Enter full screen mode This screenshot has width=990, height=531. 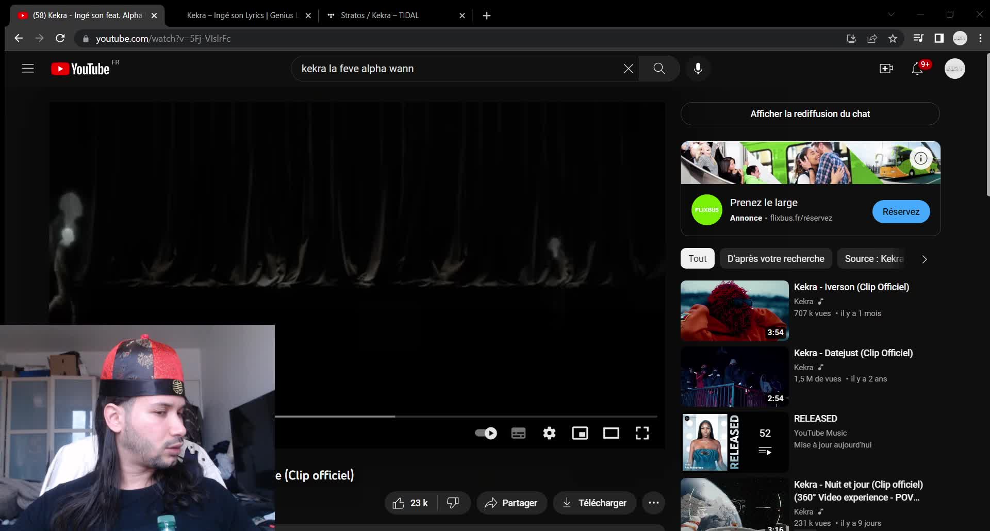pos(642,433)
